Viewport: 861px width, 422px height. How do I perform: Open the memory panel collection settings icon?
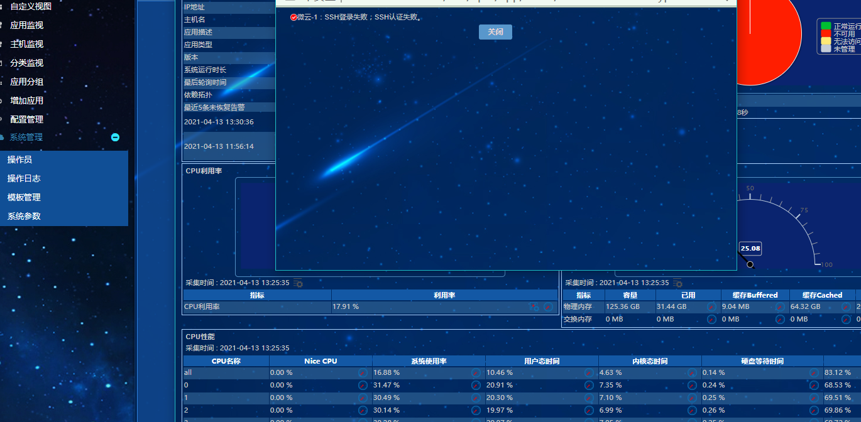point(677,283)
